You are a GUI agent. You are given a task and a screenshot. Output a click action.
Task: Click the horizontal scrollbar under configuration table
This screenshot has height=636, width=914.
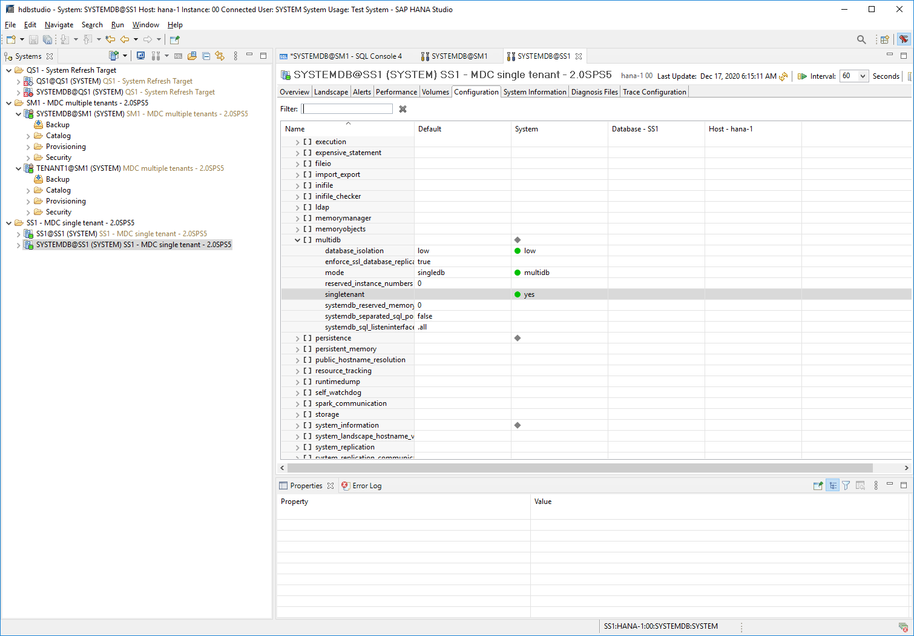click(579, 468)
